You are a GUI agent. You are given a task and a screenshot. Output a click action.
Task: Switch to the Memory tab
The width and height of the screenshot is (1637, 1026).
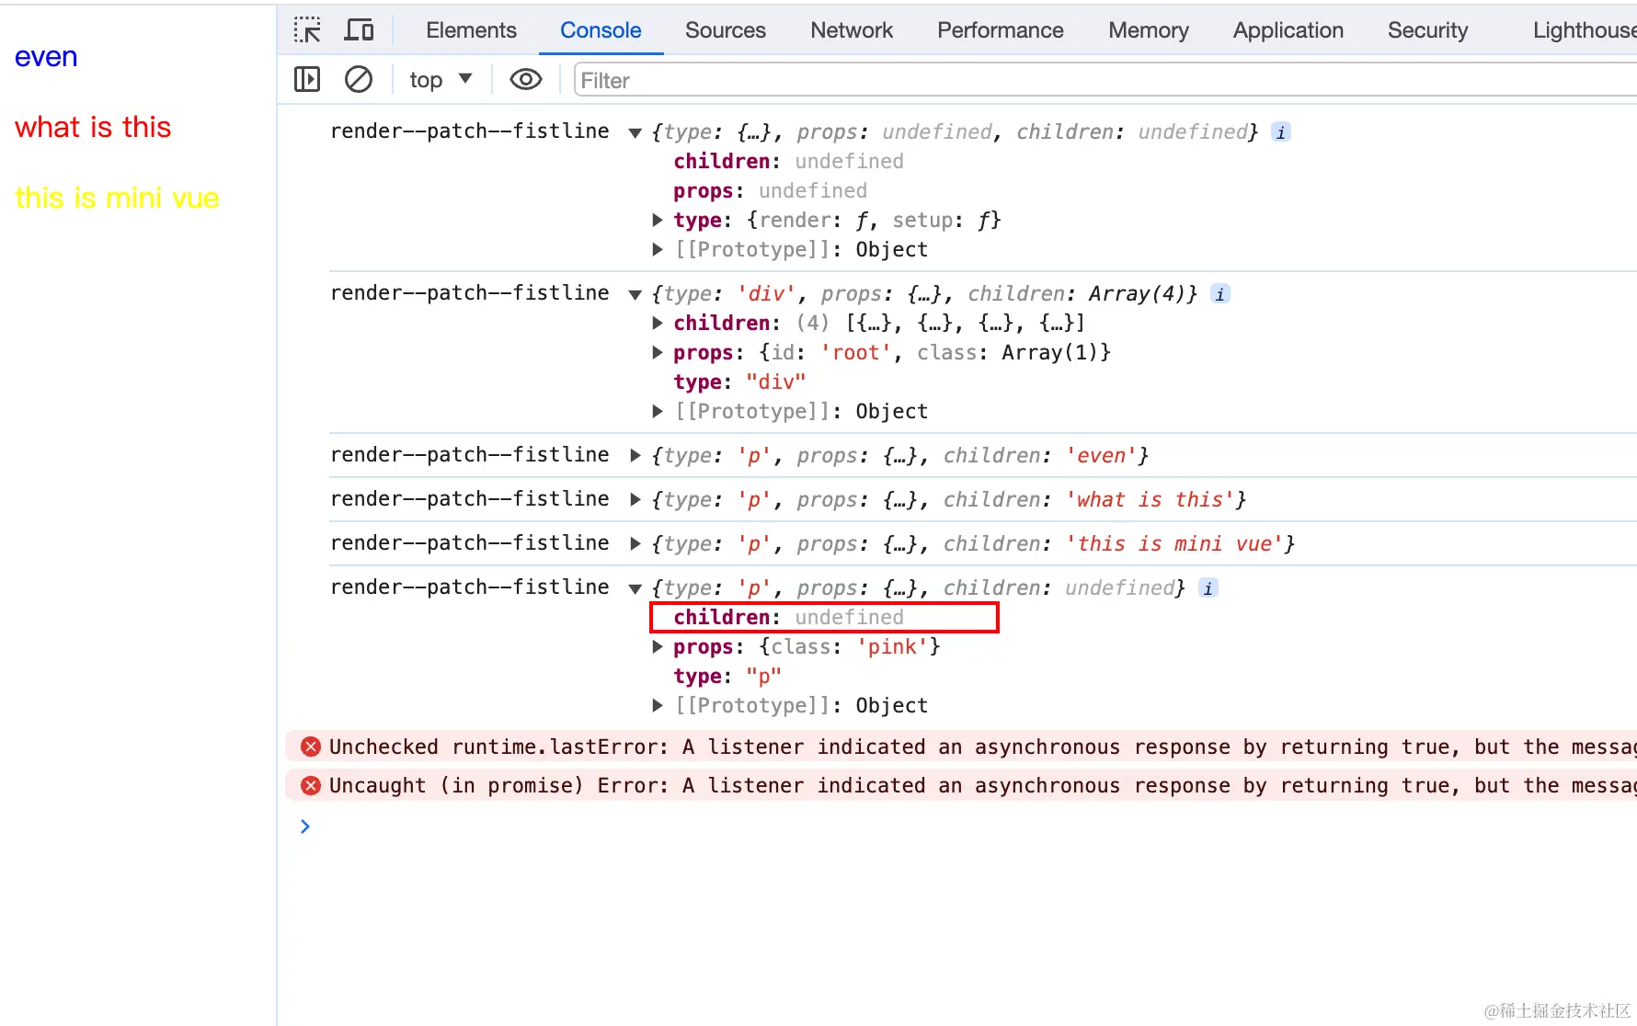(x=1149, y=30)
